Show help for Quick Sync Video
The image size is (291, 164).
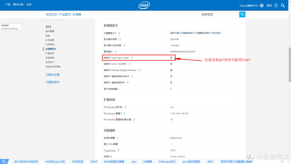[132, 58]
